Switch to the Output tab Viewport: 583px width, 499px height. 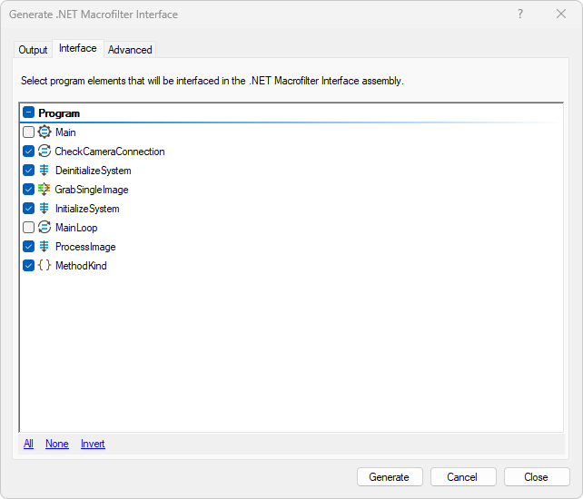tap(33, 50)
